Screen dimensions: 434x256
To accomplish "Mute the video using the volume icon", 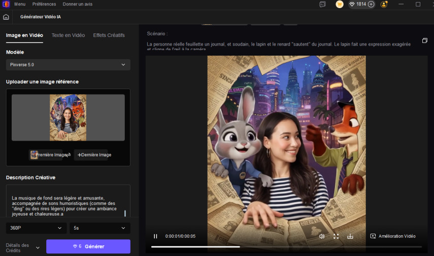I will [322, 236].
